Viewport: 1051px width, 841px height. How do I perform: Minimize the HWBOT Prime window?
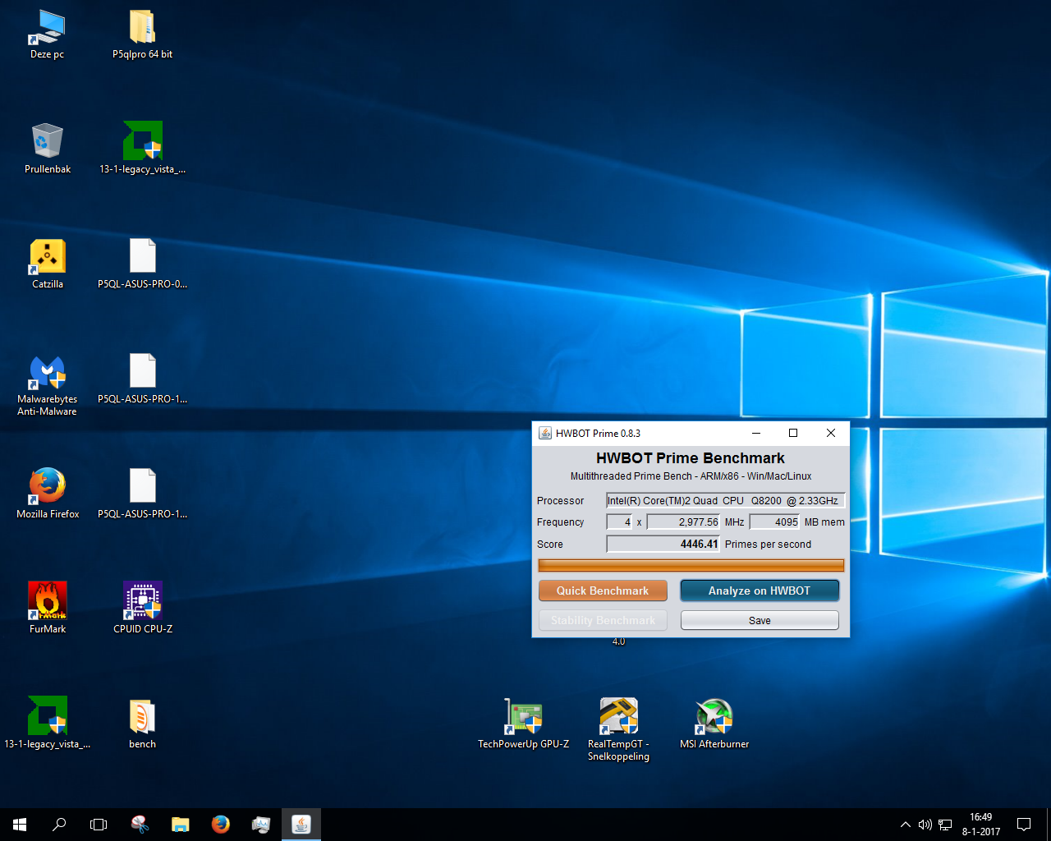pyautogui.click(x=756, y=433)
